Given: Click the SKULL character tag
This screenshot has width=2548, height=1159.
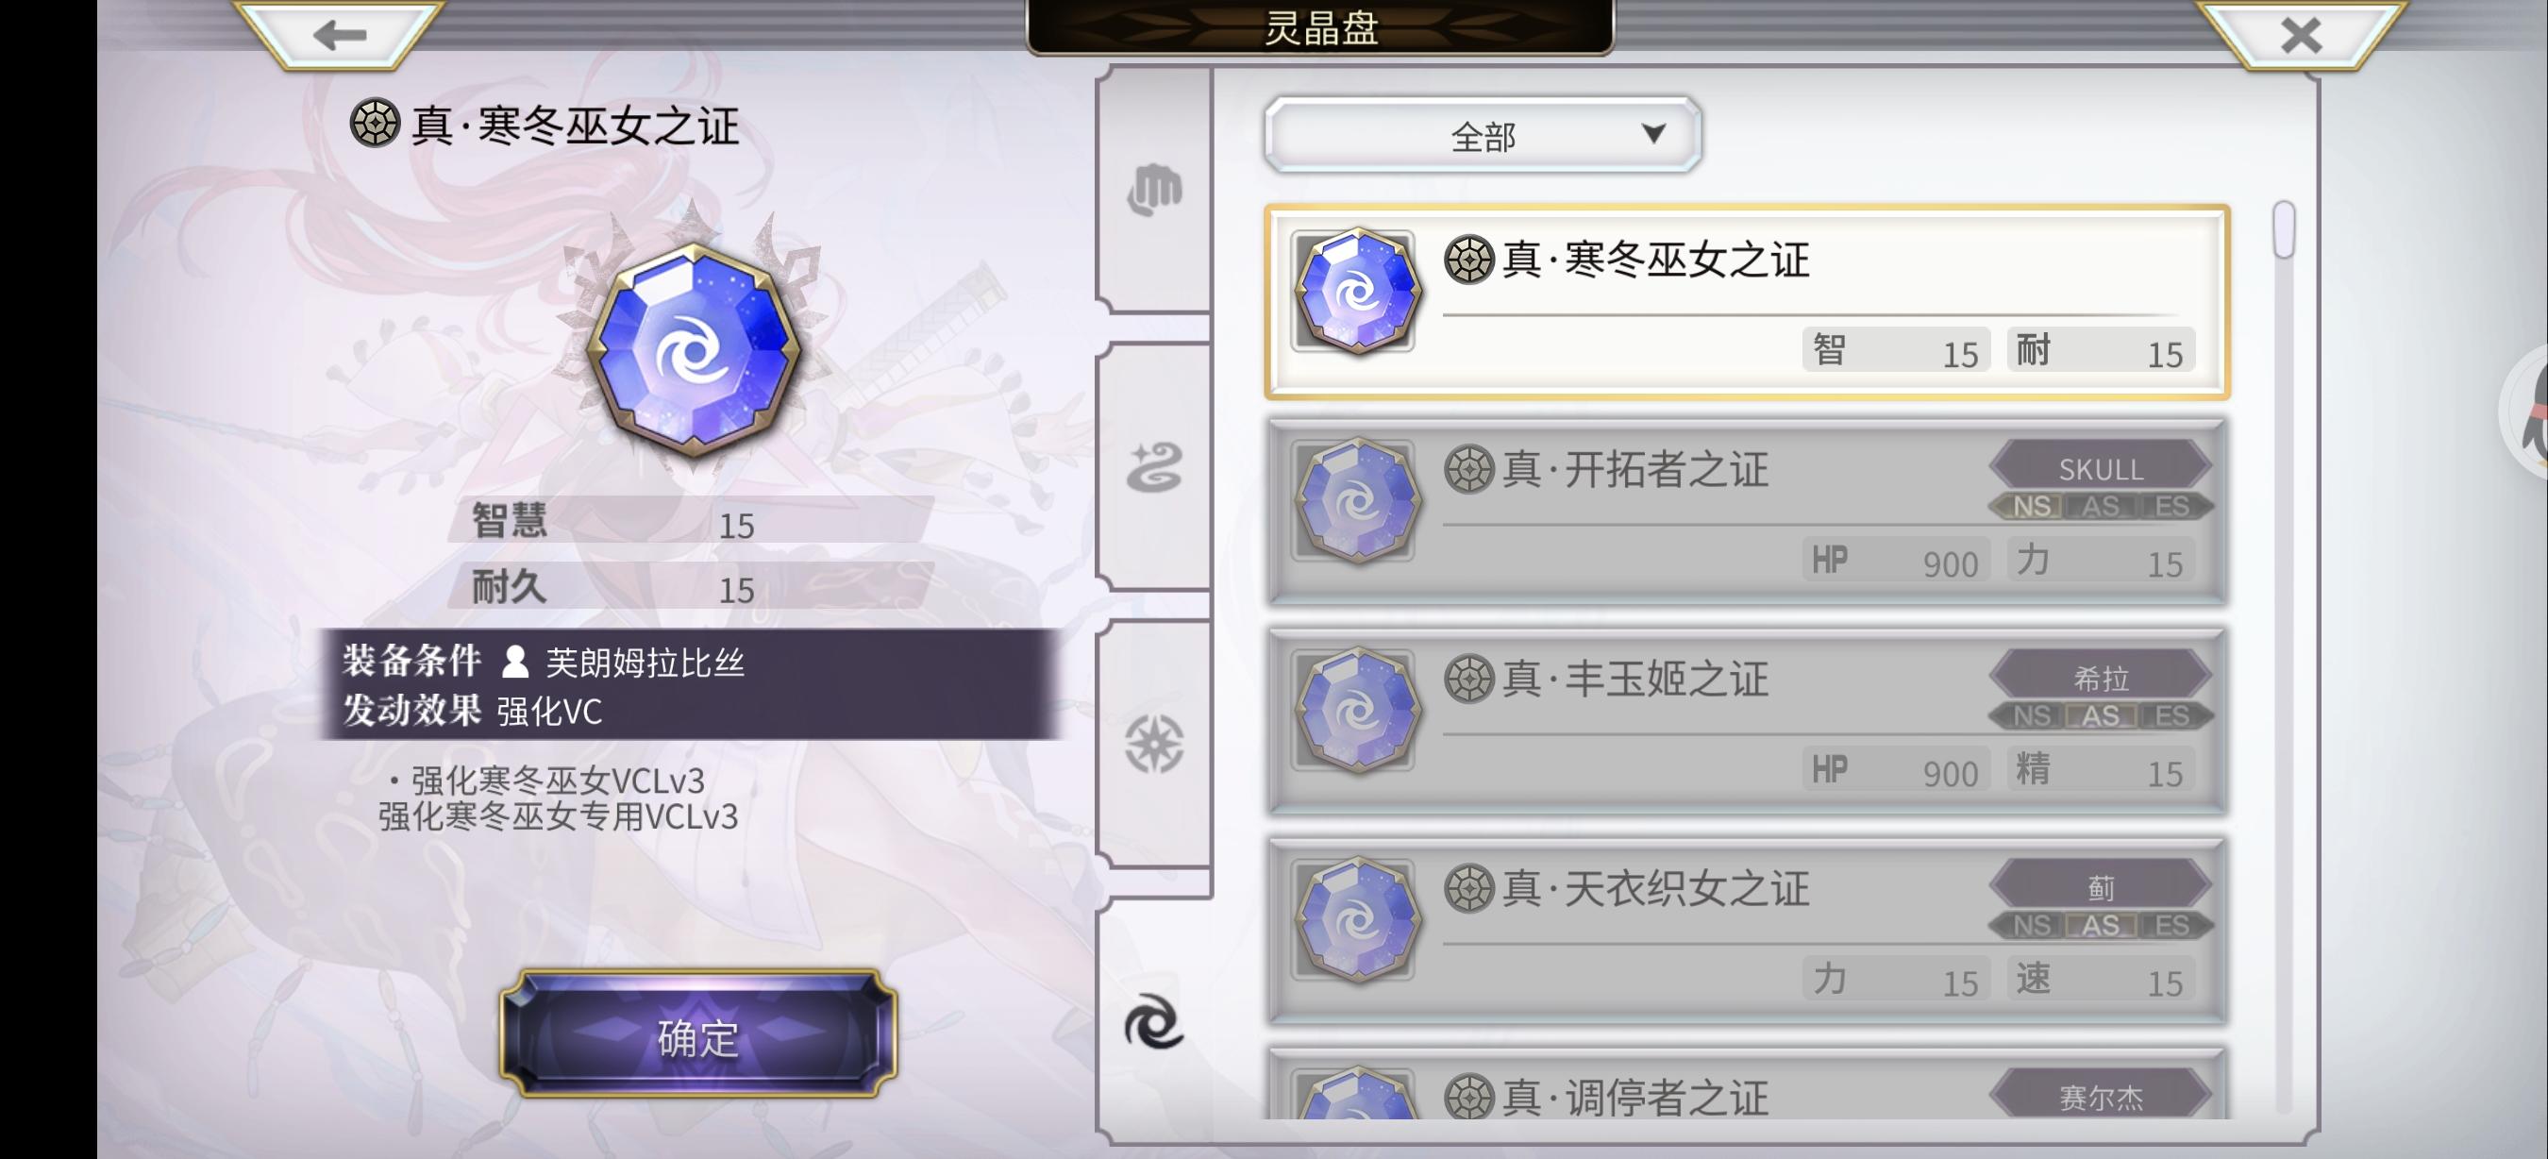Looking at the screenshot, I should [x=2101, y=469].
